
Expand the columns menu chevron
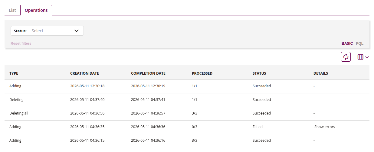point(367,57)
